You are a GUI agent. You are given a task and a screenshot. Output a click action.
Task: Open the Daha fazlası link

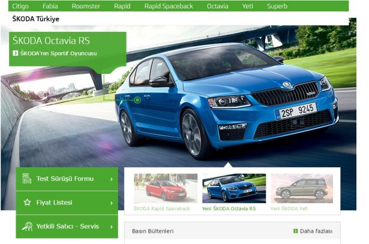coord(316,231)
